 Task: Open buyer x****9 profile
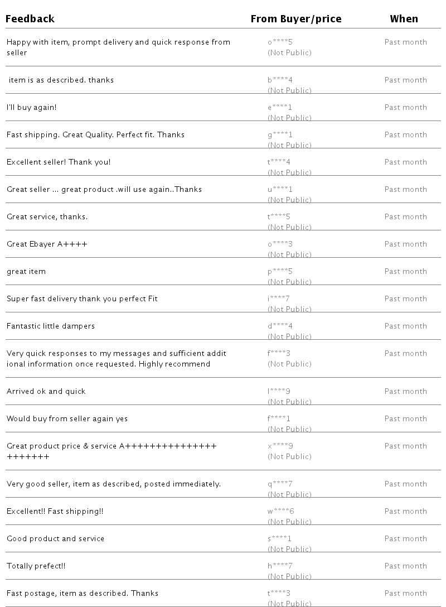point(280,446)
